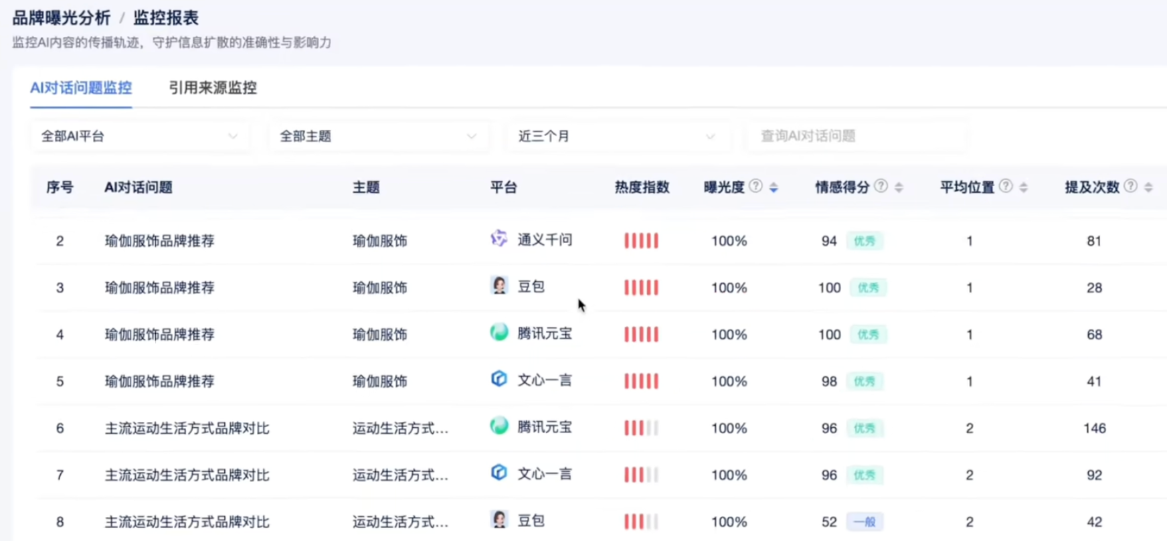Open the 全部AI平台 dropdown
Viewport: 1167px width, 541px height.
click(139, 137)
